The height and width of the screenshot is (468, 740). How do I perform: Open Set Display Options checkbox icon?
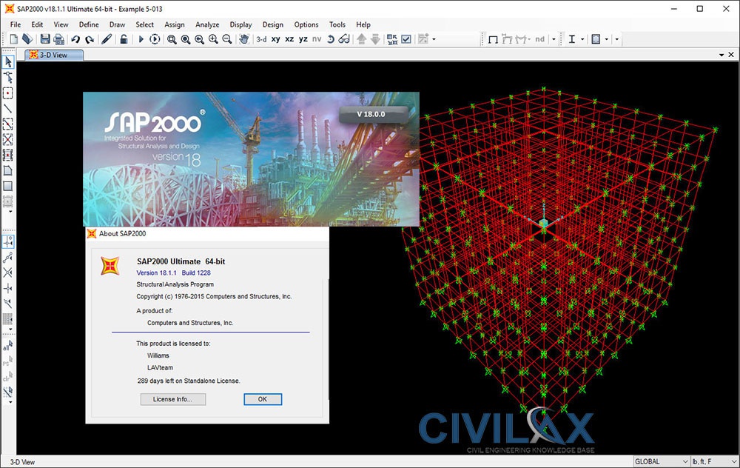(406, 39)
